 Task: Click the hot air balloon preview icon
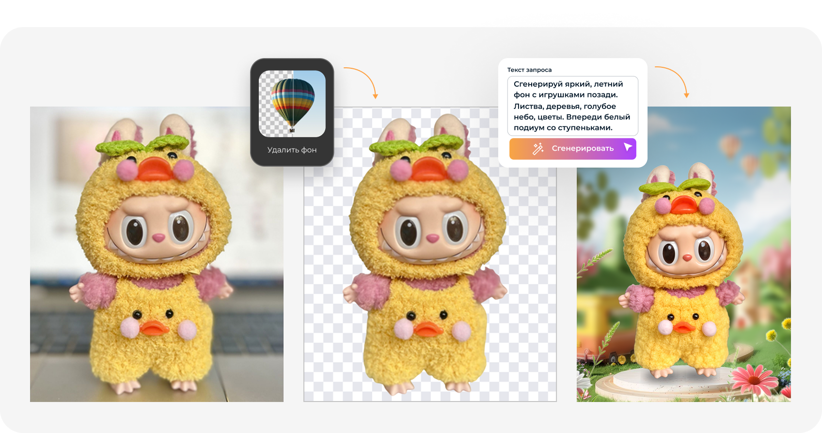coord(292,104)
